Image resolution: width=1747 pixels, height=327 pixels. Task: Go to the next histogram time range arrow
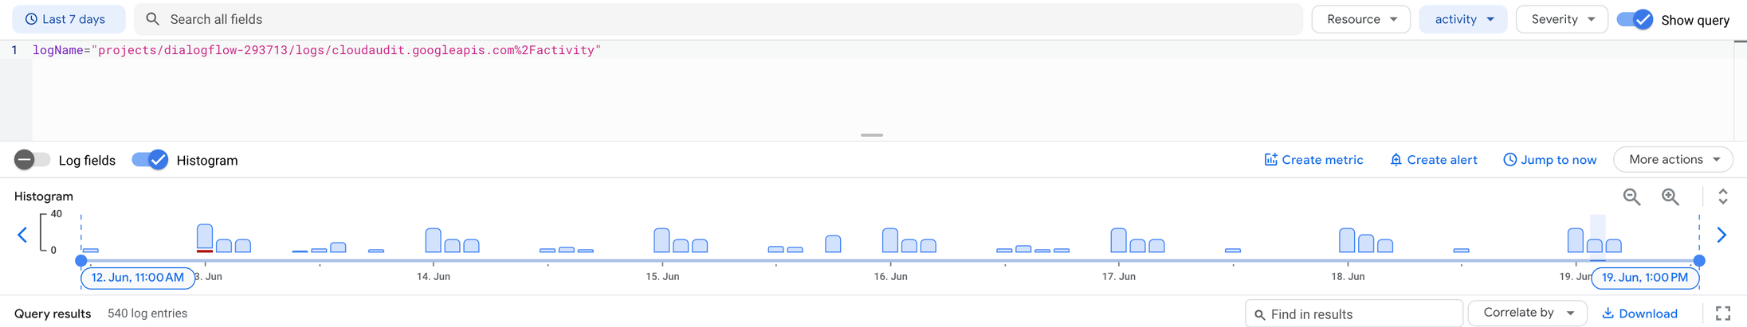point(1721,235)
